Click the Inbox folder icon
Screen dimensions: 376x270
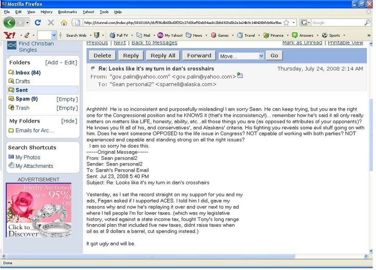11,72
